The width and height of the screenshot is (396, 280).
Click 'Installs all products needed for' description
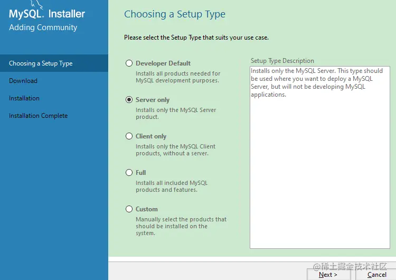tap(178, 77)
